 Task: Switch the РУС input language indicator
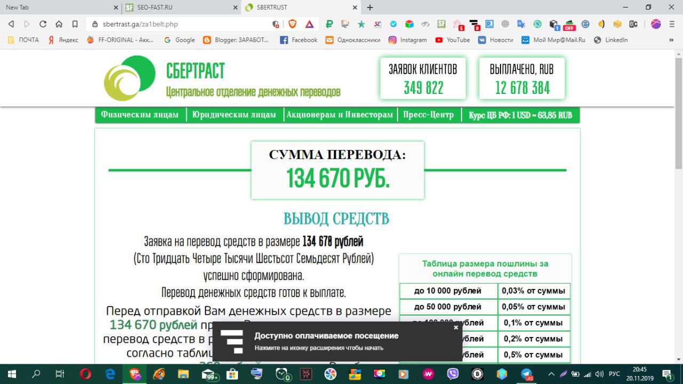[614, 374]
